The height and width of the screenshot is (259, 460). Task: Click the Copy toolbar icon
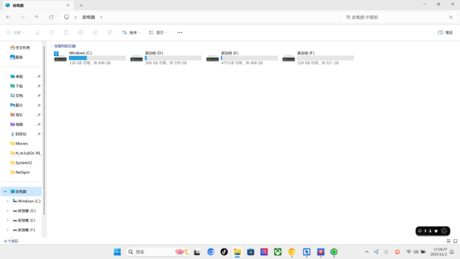click(x=52, y=33)
